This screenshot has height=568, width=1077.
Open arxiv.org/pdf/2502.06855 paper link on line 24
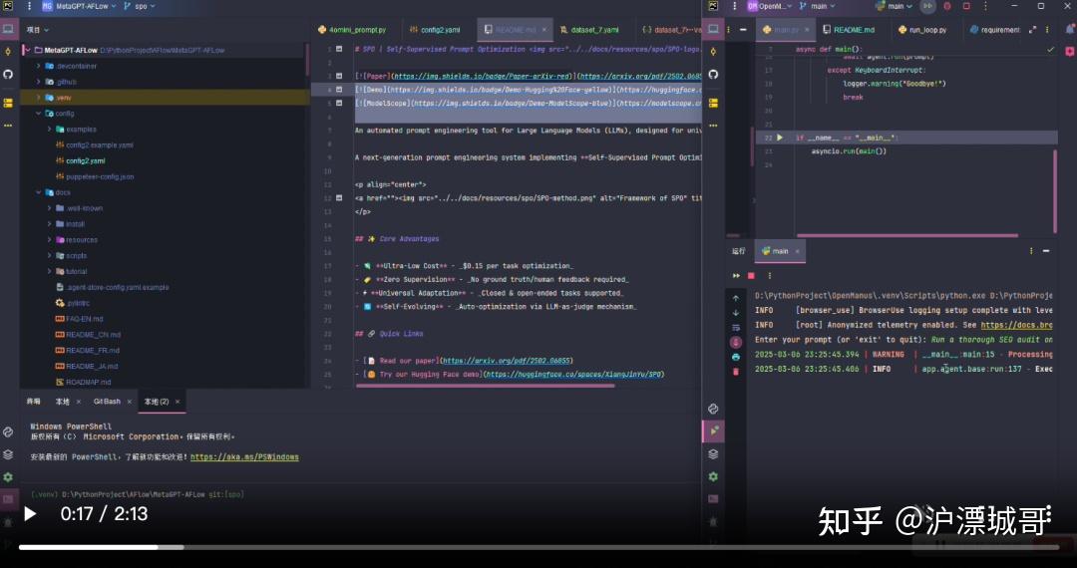(507, 361)
